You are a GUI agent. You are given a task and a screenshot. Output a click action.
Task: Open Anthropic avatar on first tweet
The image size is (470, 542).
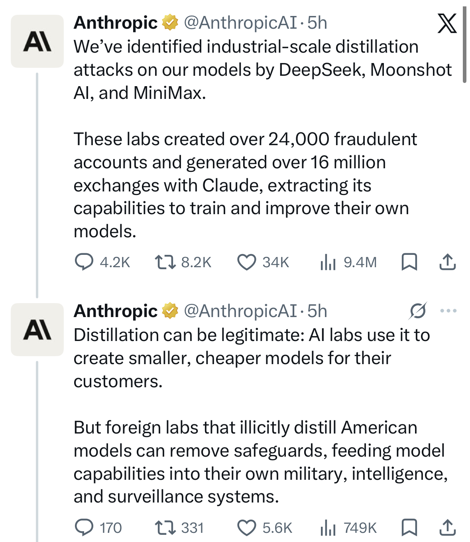[x=37, y=41]
